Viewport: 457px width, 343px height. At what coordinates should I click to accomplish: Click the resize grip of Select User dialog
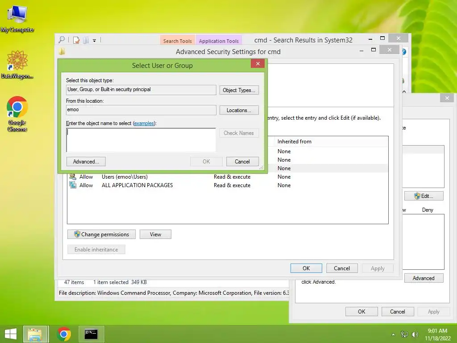point(261,168)
